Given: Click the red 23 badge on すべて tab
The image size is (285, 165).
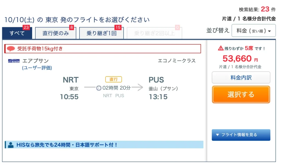Looking at the screenshot, I should 26,27.
